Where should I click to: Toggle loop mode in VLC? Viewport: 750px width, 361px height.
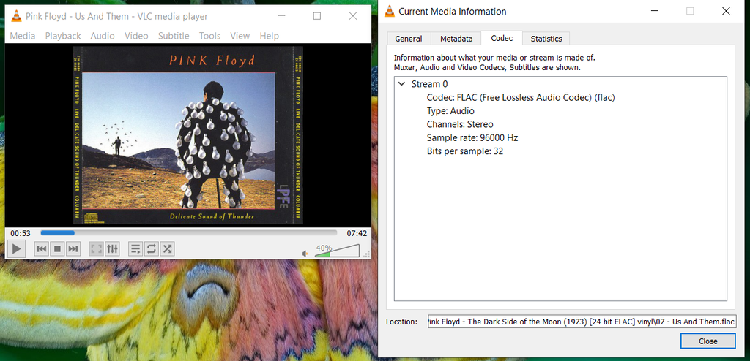point(151,248)
